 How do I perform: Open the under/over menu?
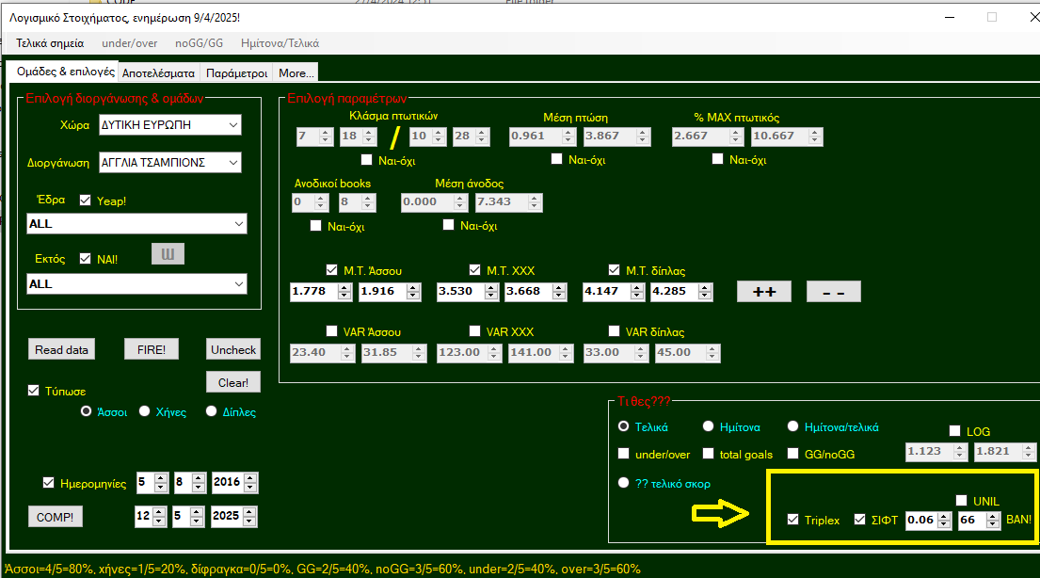(130, 42)
